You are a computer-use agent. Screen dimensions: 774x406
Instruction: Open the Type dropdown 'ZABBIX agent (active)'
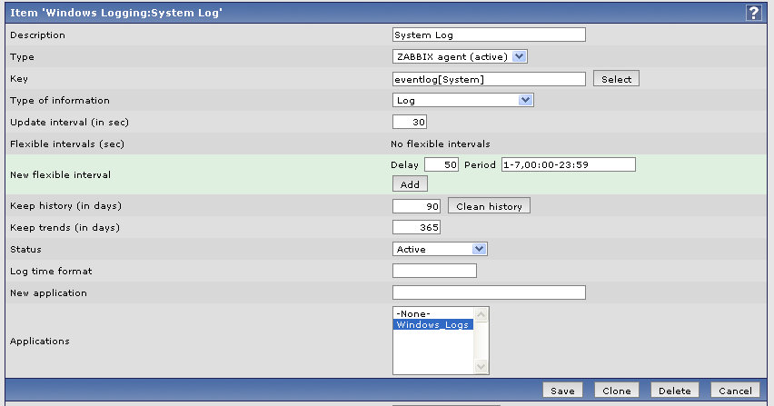click(460, 56)
